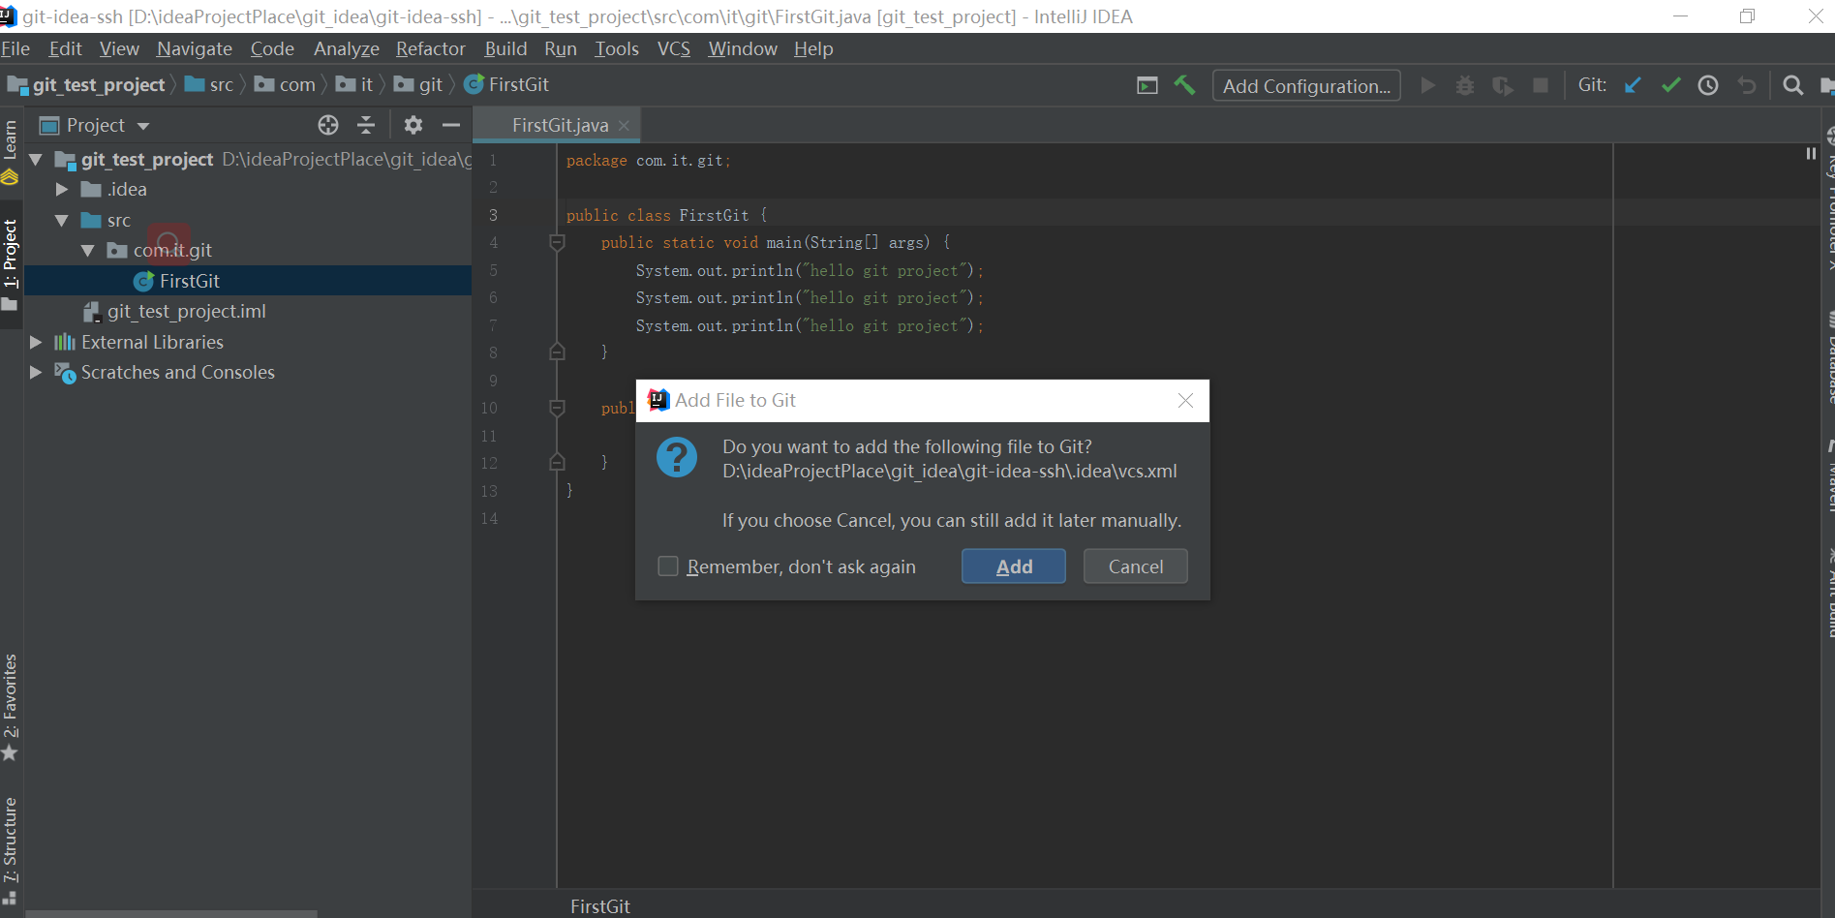Open the Refactor menu
Image resolution: width=1835 pixels, height=918 pixels.
click(x=431, y=48)
